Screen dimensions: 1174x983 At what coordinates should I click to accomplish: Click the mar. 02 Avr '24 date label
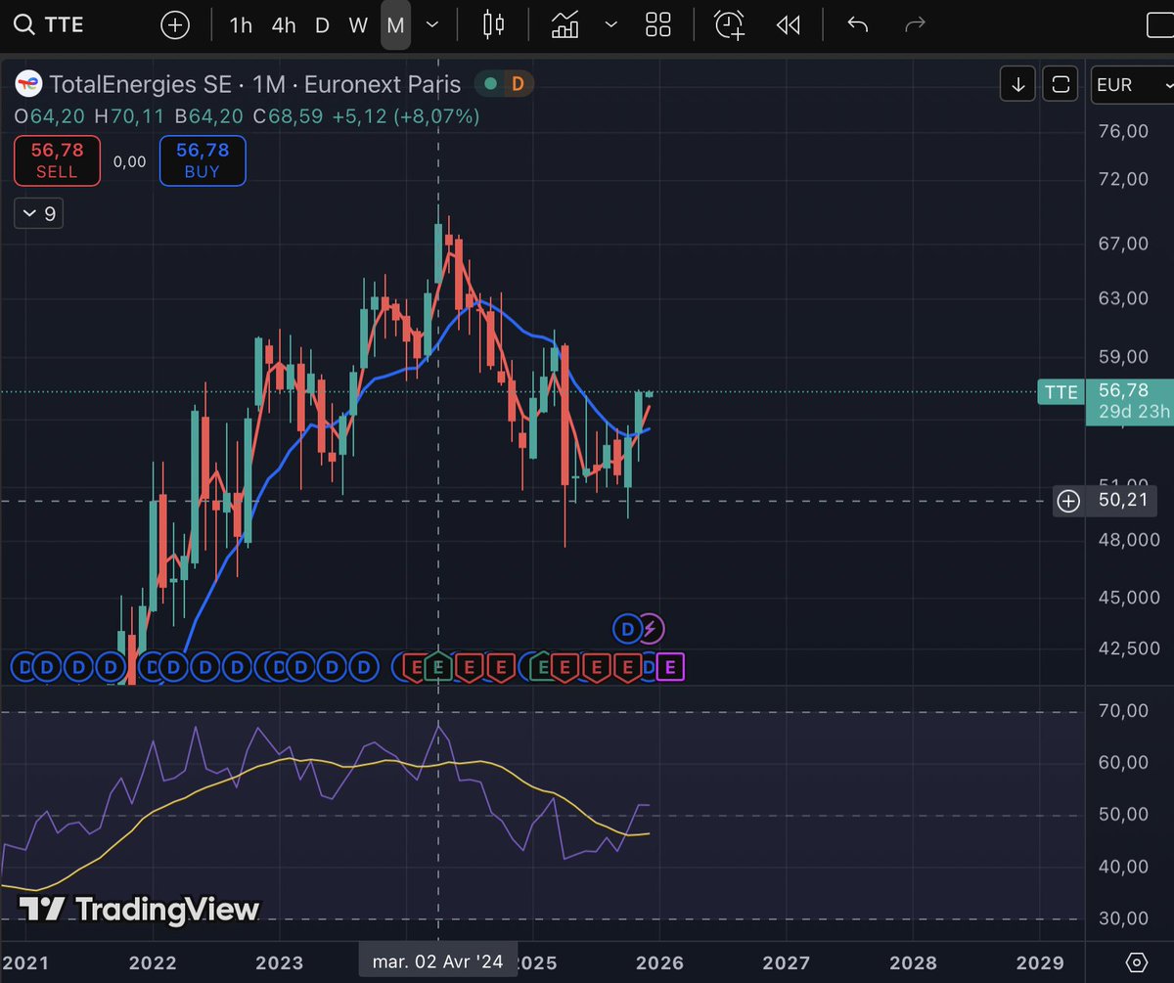(x=437, y=961)
